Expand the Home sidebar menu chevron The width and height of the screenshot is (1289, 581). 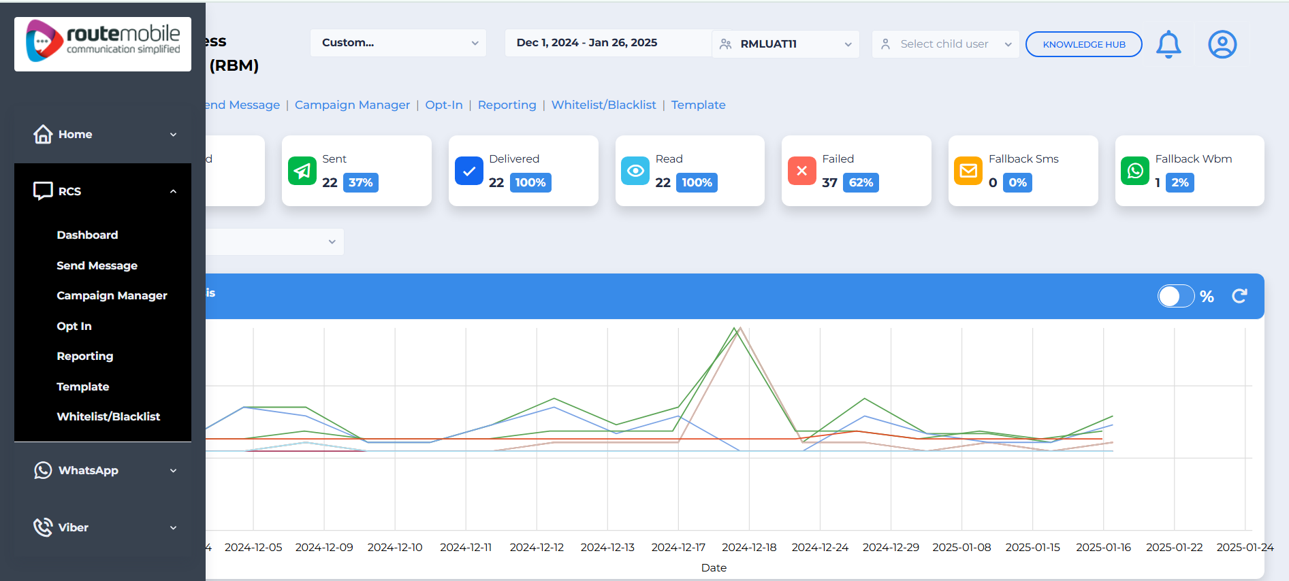coord(173,135)
